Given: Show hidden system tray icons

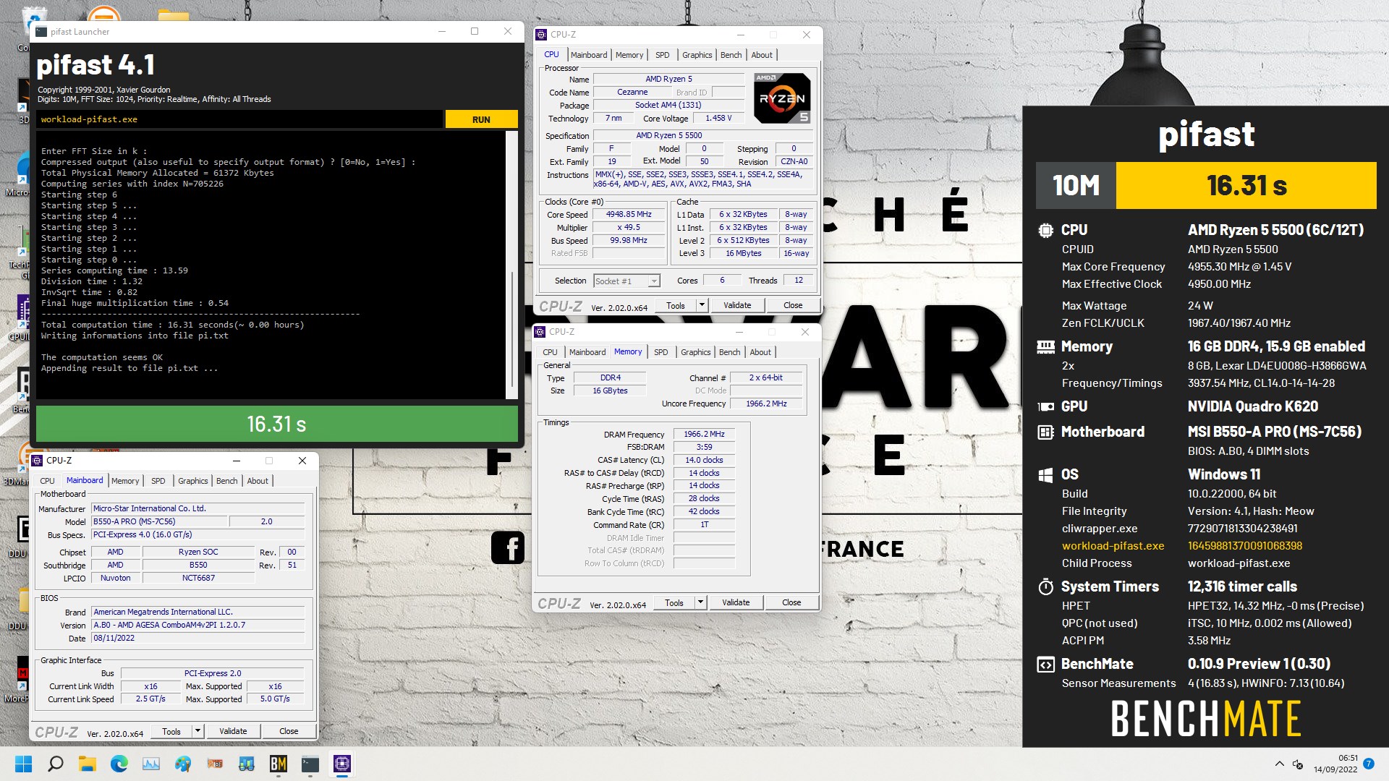Looking at the screenshot, I should click(x=1279, y=764).
